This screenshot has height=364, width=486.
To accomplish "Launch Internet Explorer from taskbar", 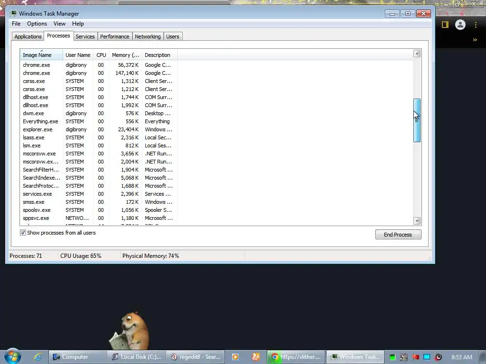I will 37,357.
